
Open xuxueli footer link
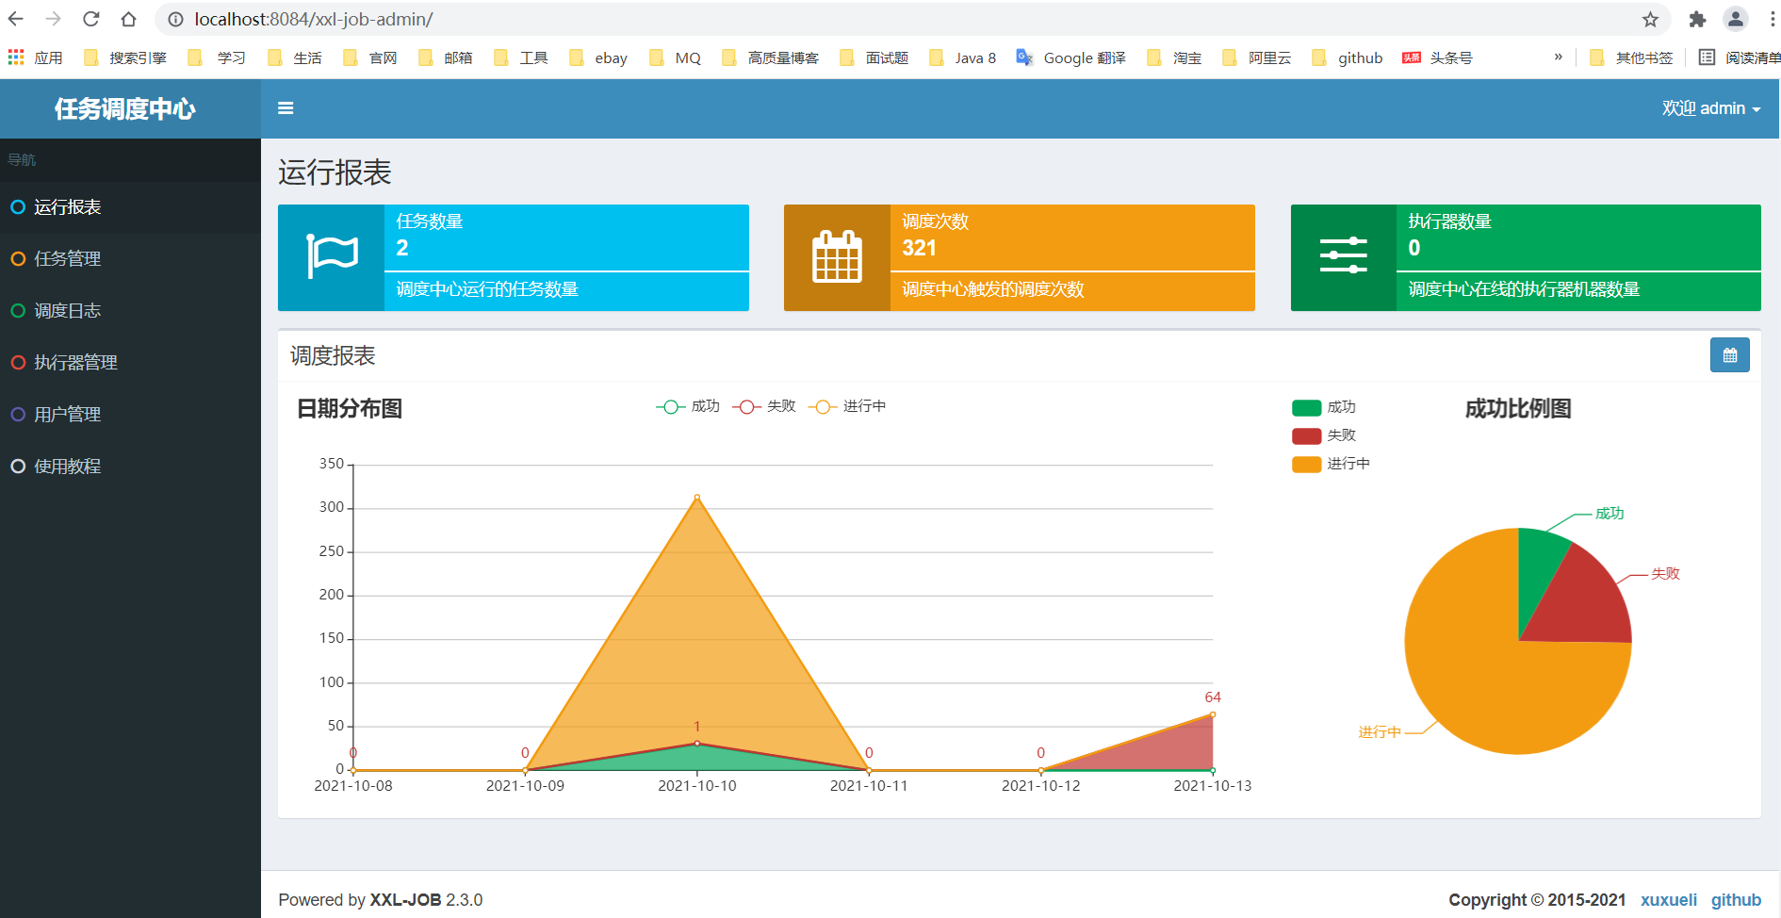tap(1668, 900)
